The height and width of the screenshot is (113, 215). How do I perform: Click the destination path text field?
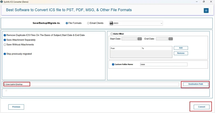click(x=91, y=84)
